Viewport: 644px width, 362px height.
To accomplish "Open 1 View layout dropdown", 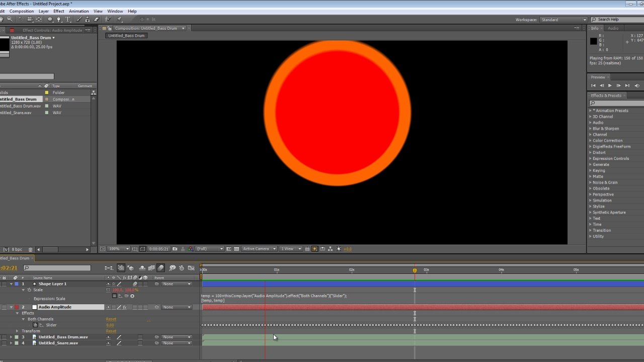I will 291,248.
